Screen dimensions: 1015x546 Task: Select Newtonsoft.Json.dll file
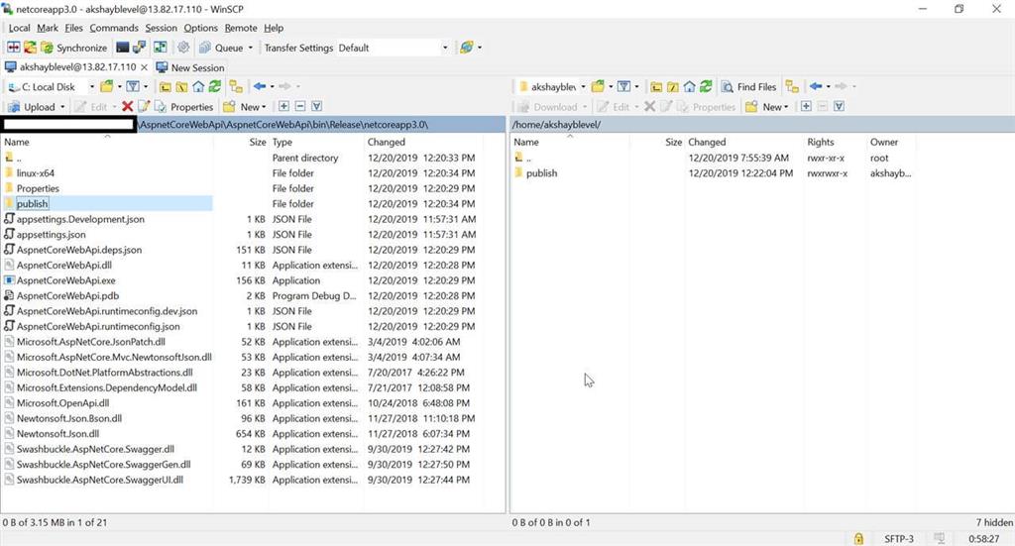pos(57,434)
